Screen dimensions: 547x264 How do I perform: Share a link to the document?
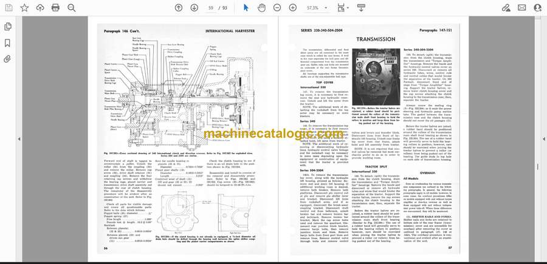coord(506,8)
